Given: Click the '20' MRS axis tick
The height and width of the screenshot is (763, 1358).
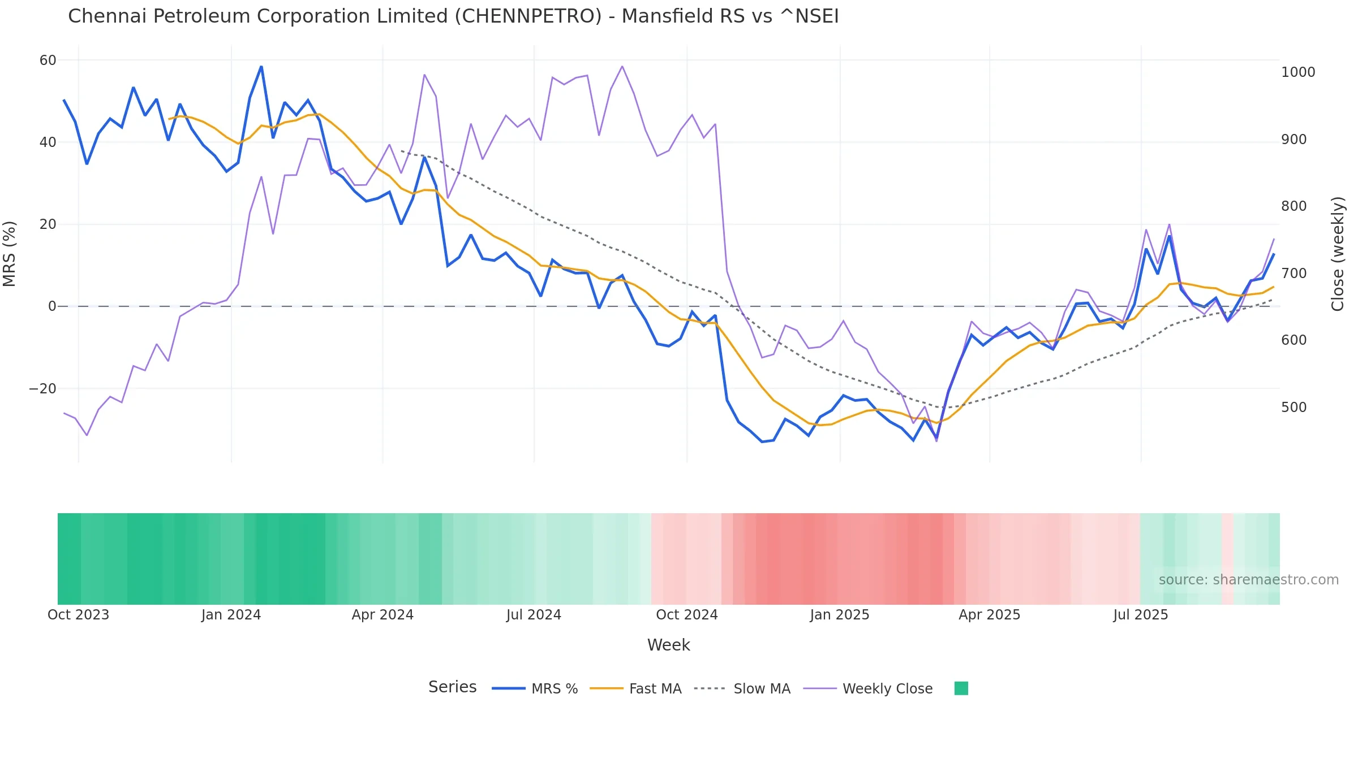Looking at the screenshot, I should click(x=48, y=224).
